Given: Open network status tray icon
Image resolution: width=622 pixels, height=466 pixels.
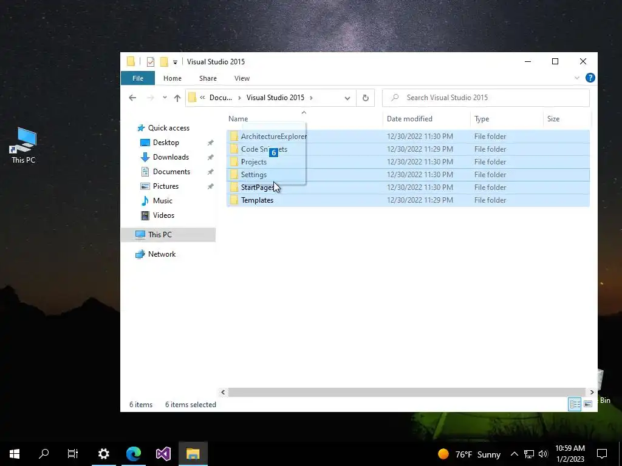Looking at the screenshot, I should (x=529, y=454).
